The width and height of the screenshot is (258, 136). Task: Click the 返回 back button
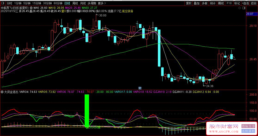point(254,3)
